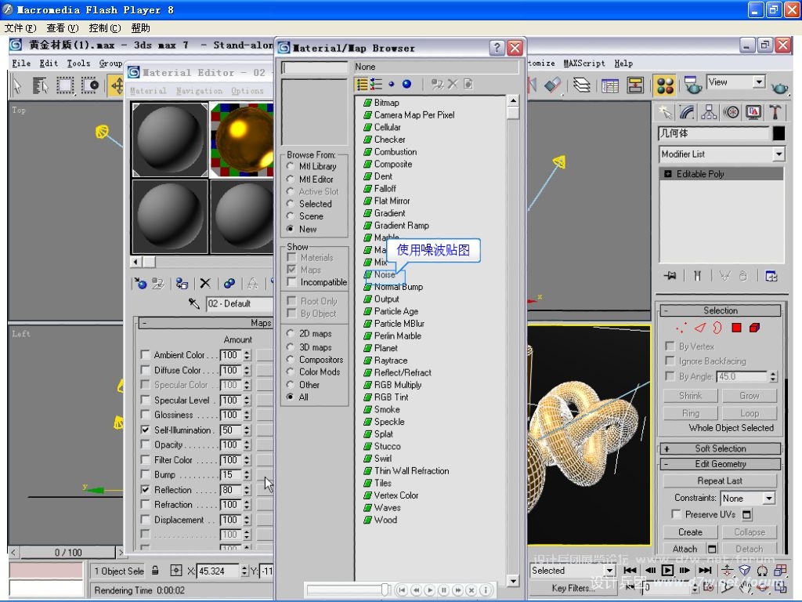Select Compositors radio button
The height and width of the screenshot is (602, 802).
tap(290, 359)
